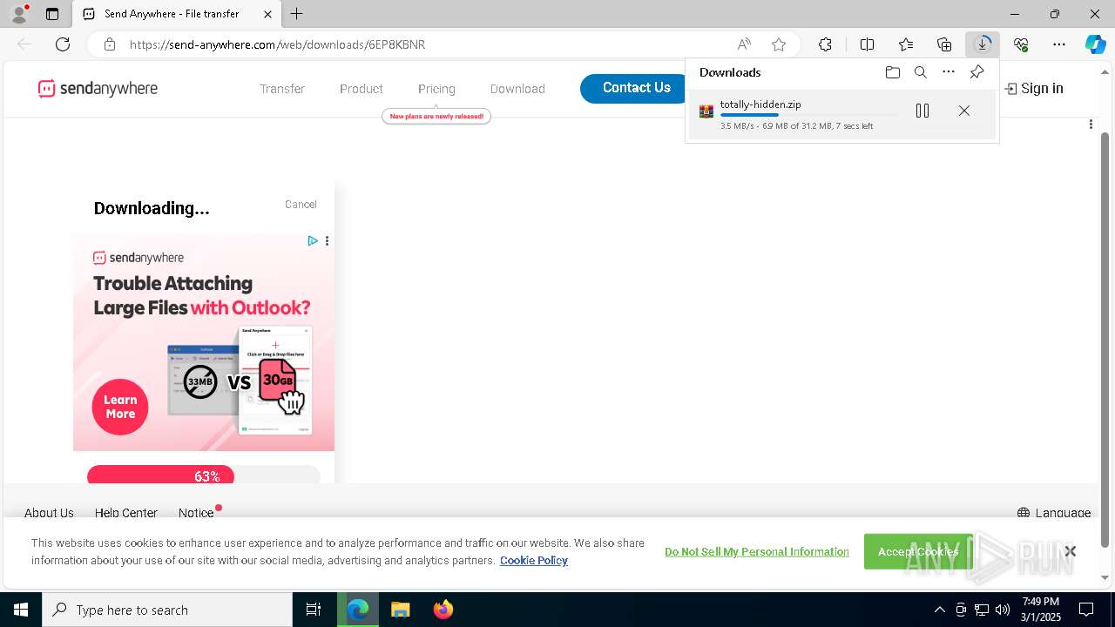The image size is (1115, 627).
Task: Open the Notice footer link
Action: [196, 513]
